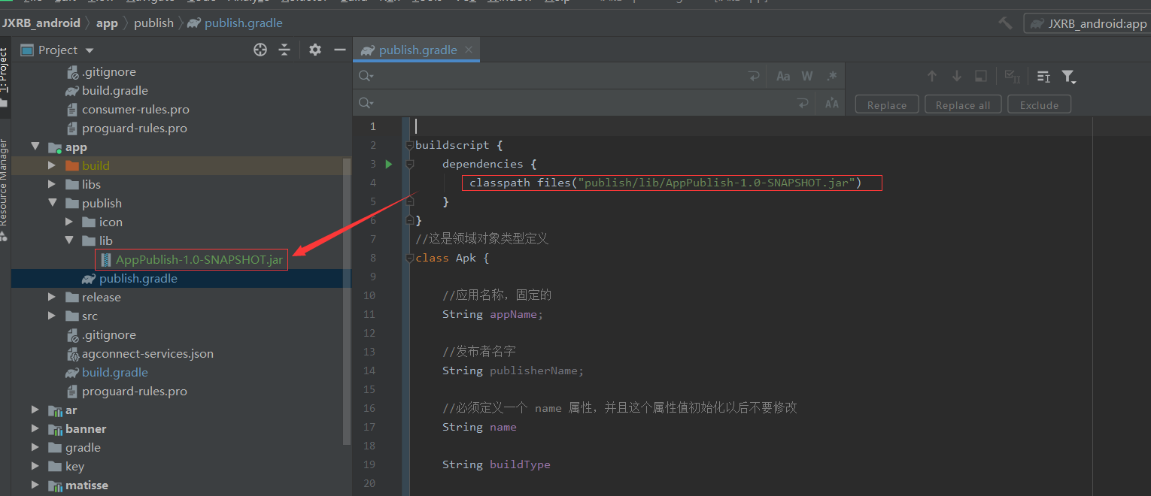1151x496 pixels.
Task: Toggle Preserve Case in replace field
Action: (x=831, y=104)
